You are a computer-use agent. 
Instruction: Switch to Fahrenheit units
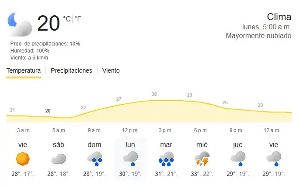(x=78, y=19)
